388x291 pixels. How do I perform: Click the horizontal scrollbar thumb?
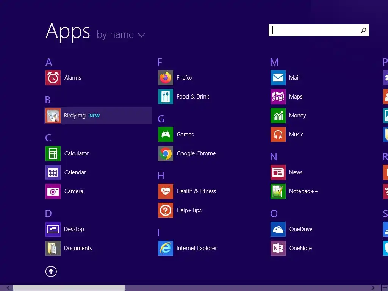69,288
